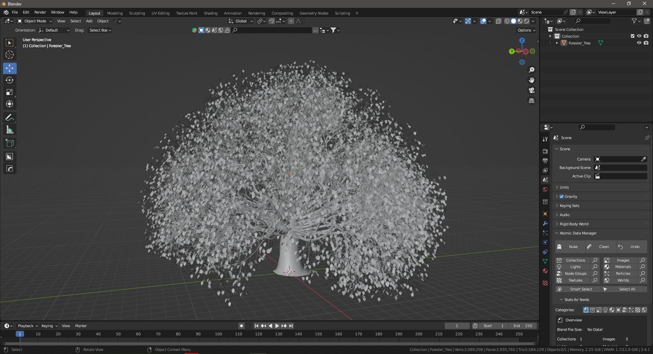653x354 pixels.
Task: Open the Object Mode dropdown
Action: (x=35, y=21)
